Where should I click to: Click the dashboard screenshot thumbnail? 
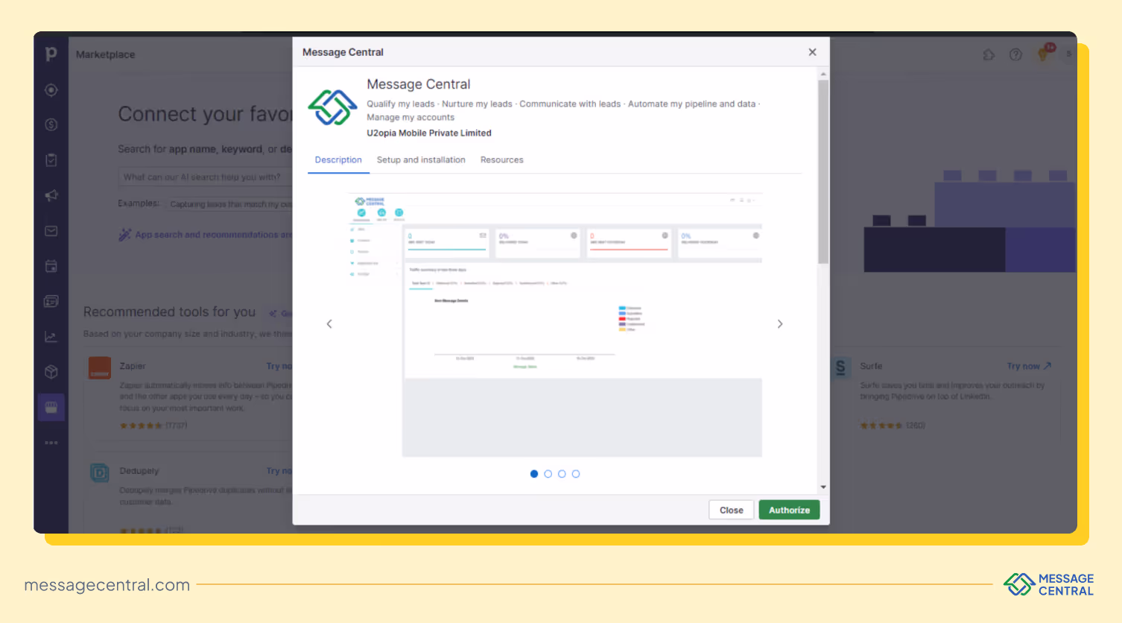coord(554,325)
